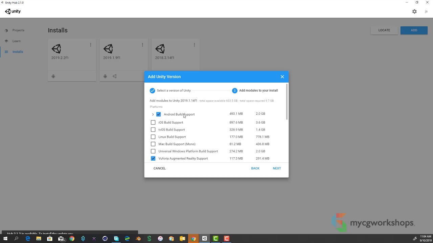Click the blue checkmark step icon
The image size is (433, 243).
tap(152, 90)
